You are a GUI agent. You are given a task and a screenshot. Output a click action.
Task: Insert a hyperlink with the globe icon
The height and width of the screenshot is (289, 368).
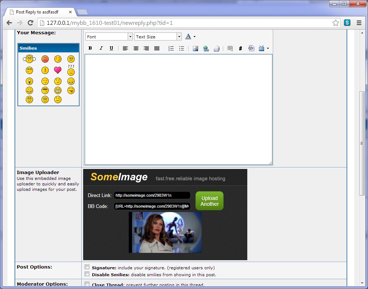point(206,48)
